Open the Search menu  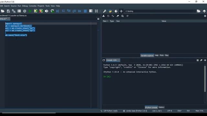click(x=7, y=6)
